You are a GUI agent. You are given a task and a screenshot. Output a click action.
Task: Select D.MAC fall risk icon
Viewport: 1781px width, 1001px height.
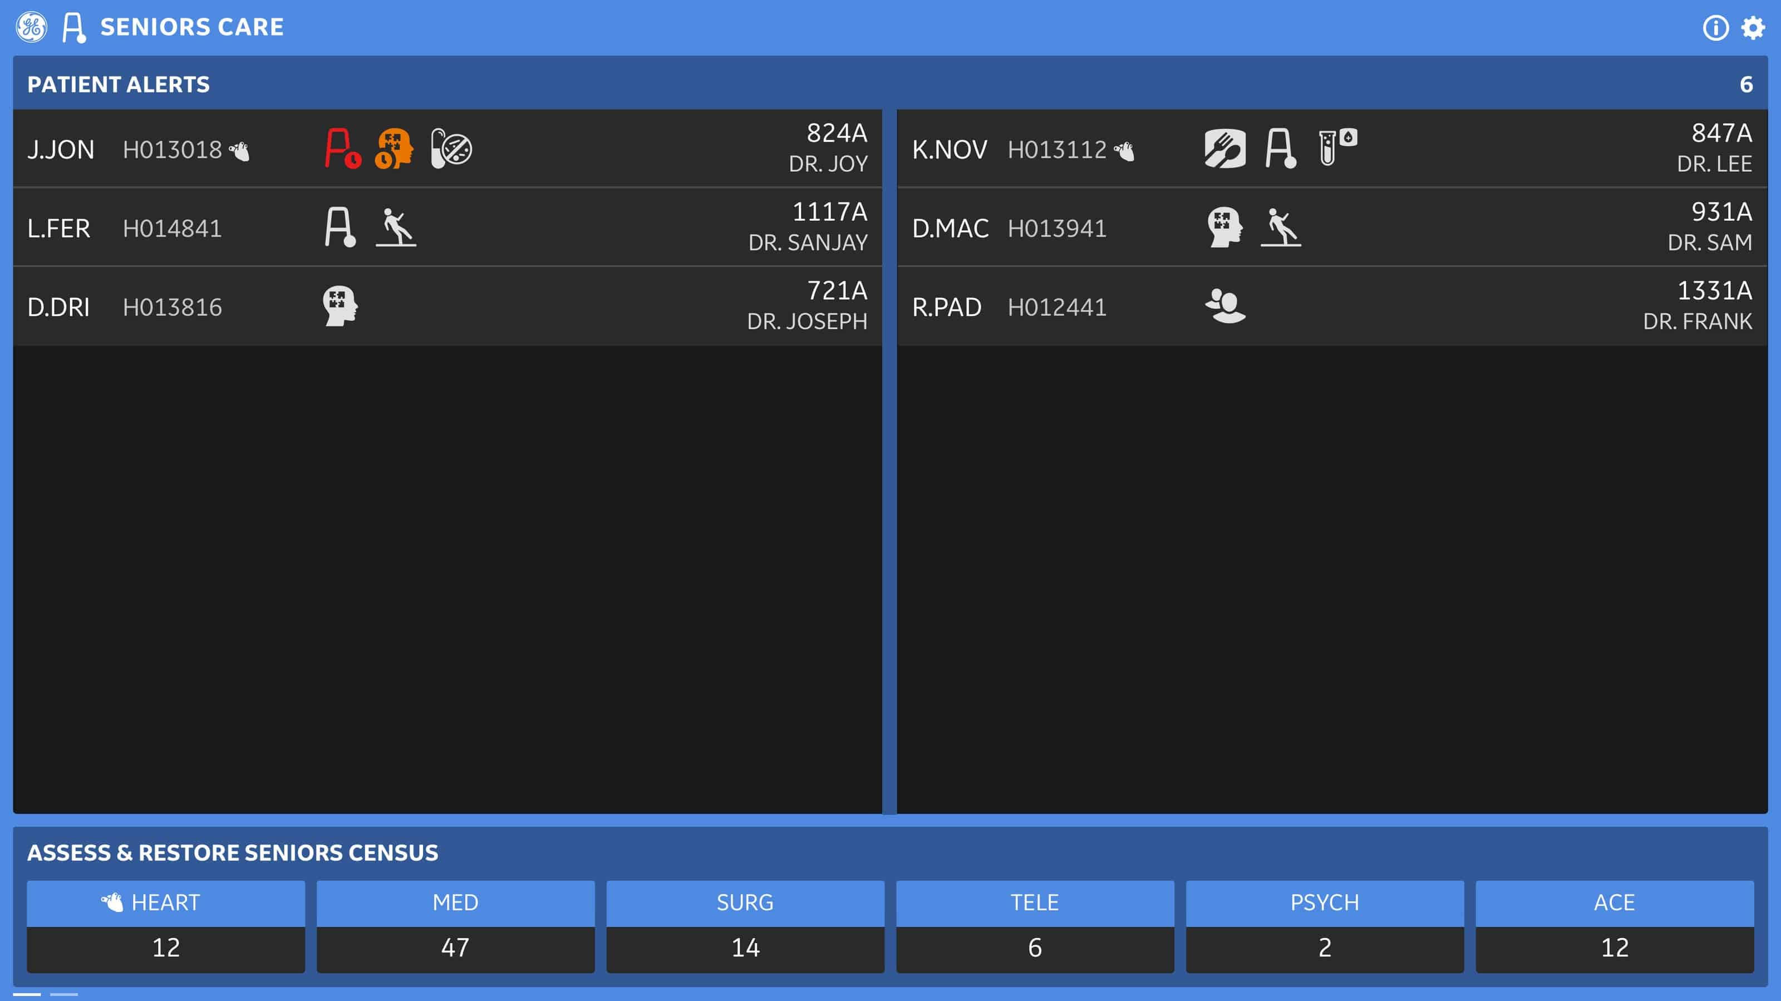[1281, 227]
